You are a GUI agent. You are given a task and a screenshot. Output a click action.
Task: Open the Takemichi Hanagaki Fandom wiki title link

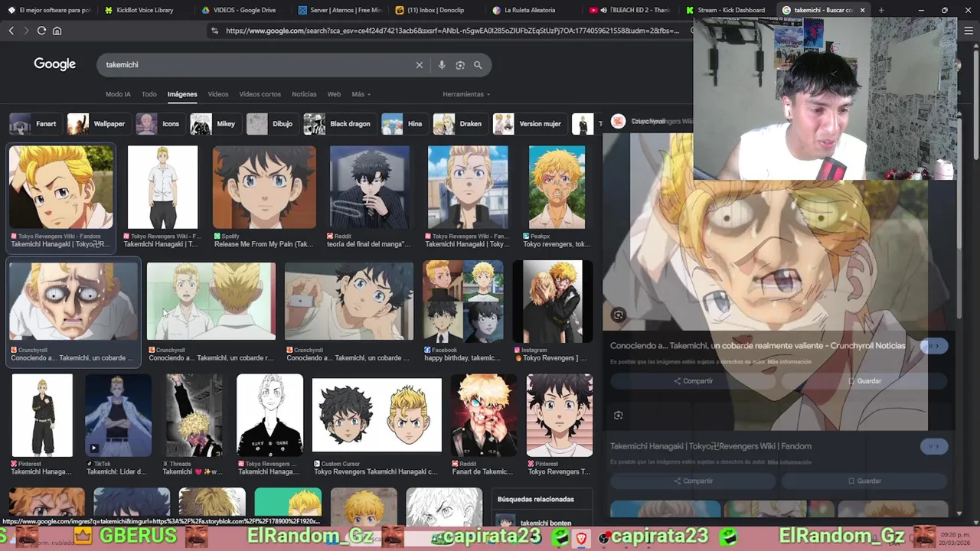[x=710, y=446]
